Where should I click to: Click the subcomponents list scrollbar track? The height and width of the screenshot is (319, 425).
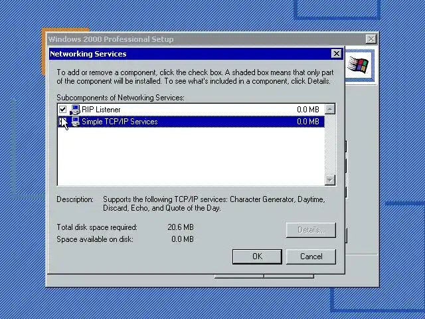[330, 145]
